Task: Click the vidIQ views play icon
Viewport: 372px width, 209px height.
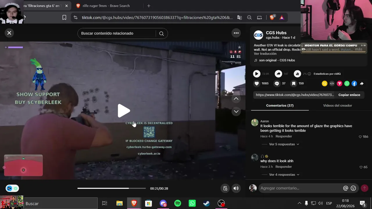Action: tap(257, 74)
